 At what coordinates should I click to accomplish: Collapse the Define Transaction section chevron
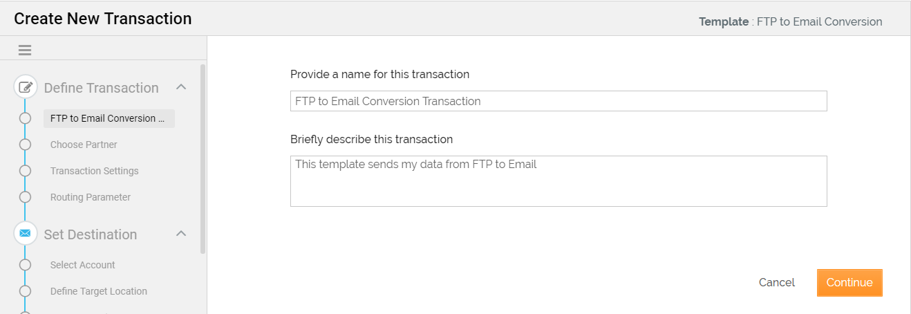(181, 87)
